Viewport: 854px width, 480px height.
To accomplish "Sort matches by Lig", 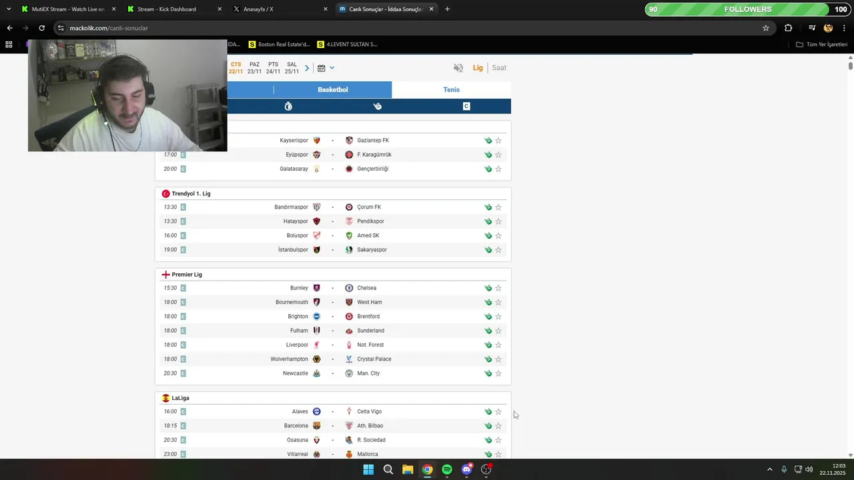I will pyautogui.click(x=478, y=68).
